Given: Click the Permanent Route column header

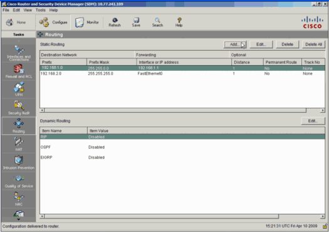Looking at the screenshot, I should click(x=283, y=62).
